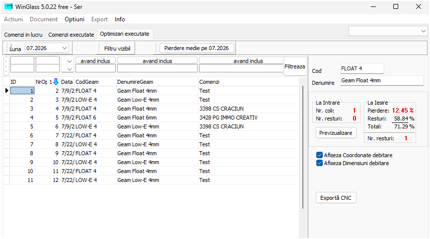
Task: Click the Denumire field Geam Float 4mm
Action: click(x=382, y=80)
